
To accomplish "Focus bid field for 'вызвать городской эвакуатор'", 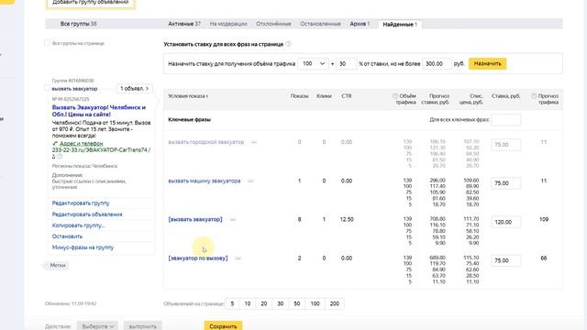I will click(505, 145).
